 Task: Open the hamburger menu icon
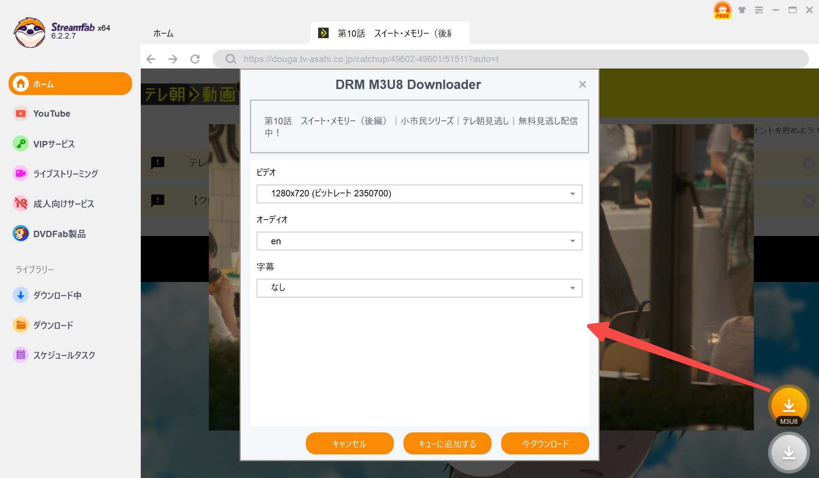[x=759, y=10]
